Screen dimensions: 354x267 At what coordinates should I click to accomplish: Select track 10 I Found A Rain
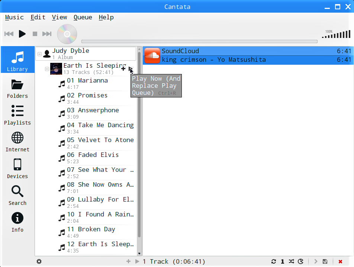pos(96,218)
